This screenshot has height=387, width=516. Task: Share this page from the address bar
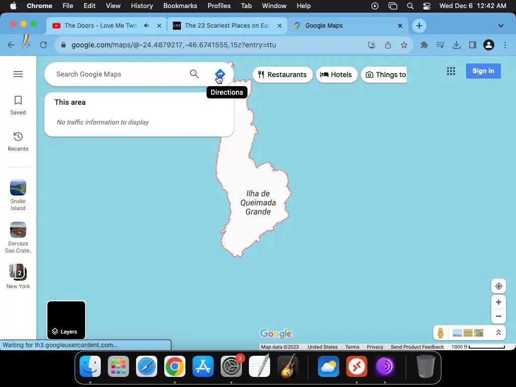click(388, 45)
